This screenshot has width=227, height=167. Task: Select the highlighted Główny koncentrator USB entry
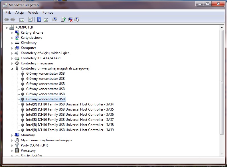45,99
